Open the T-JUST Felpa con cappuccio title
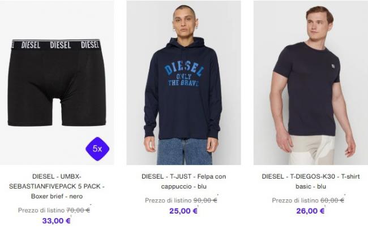 click(184, 181)
